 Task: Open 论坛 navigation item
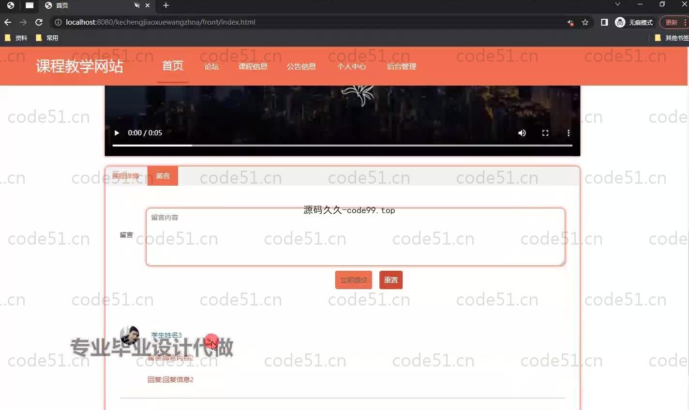(211, 67)
